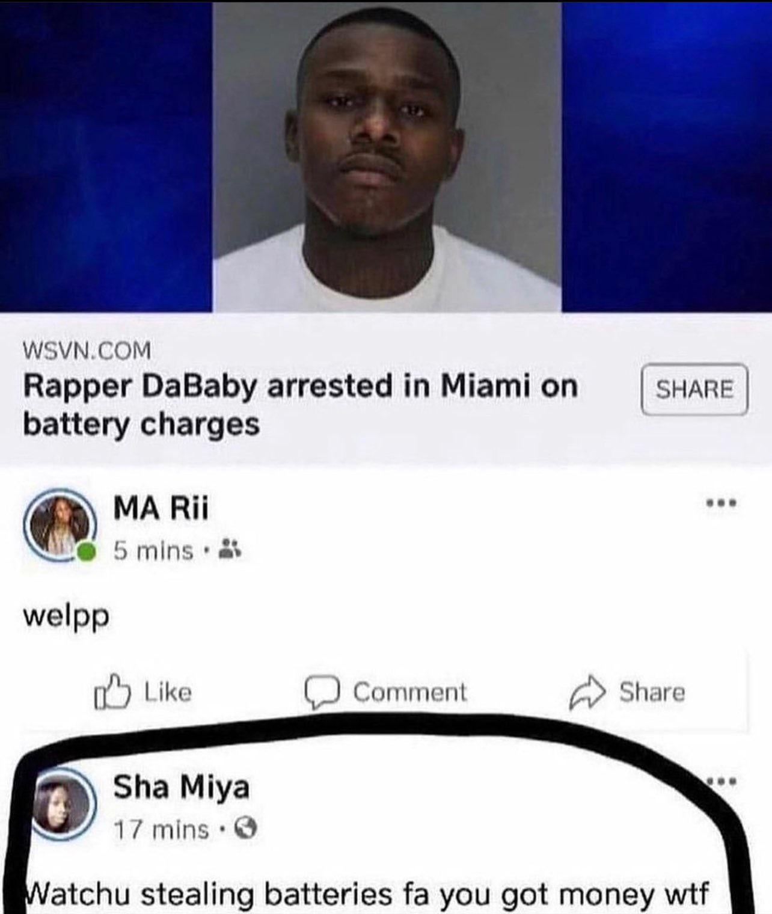Open the article mugshot thumbnail image
This screenshot has width=772, height=914.
[x=388, y=156]
